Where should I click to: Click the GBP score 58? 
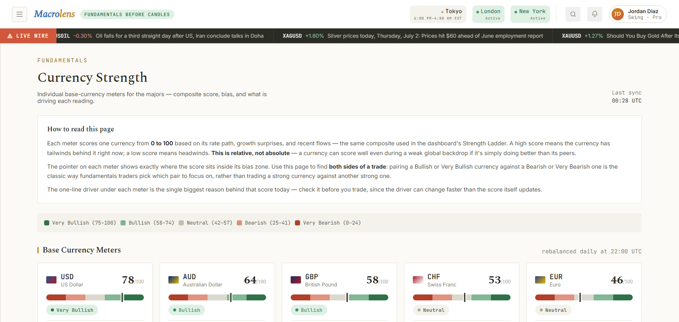pos(373,280)
